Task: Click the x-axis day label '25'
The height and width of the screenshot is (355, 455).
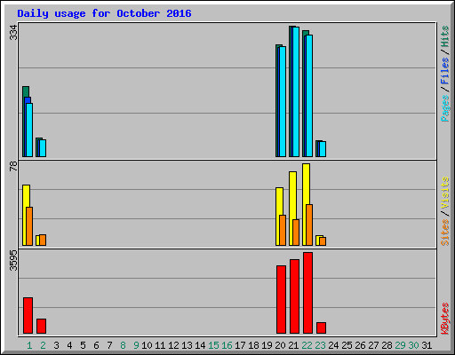Action: coord(347,345)
